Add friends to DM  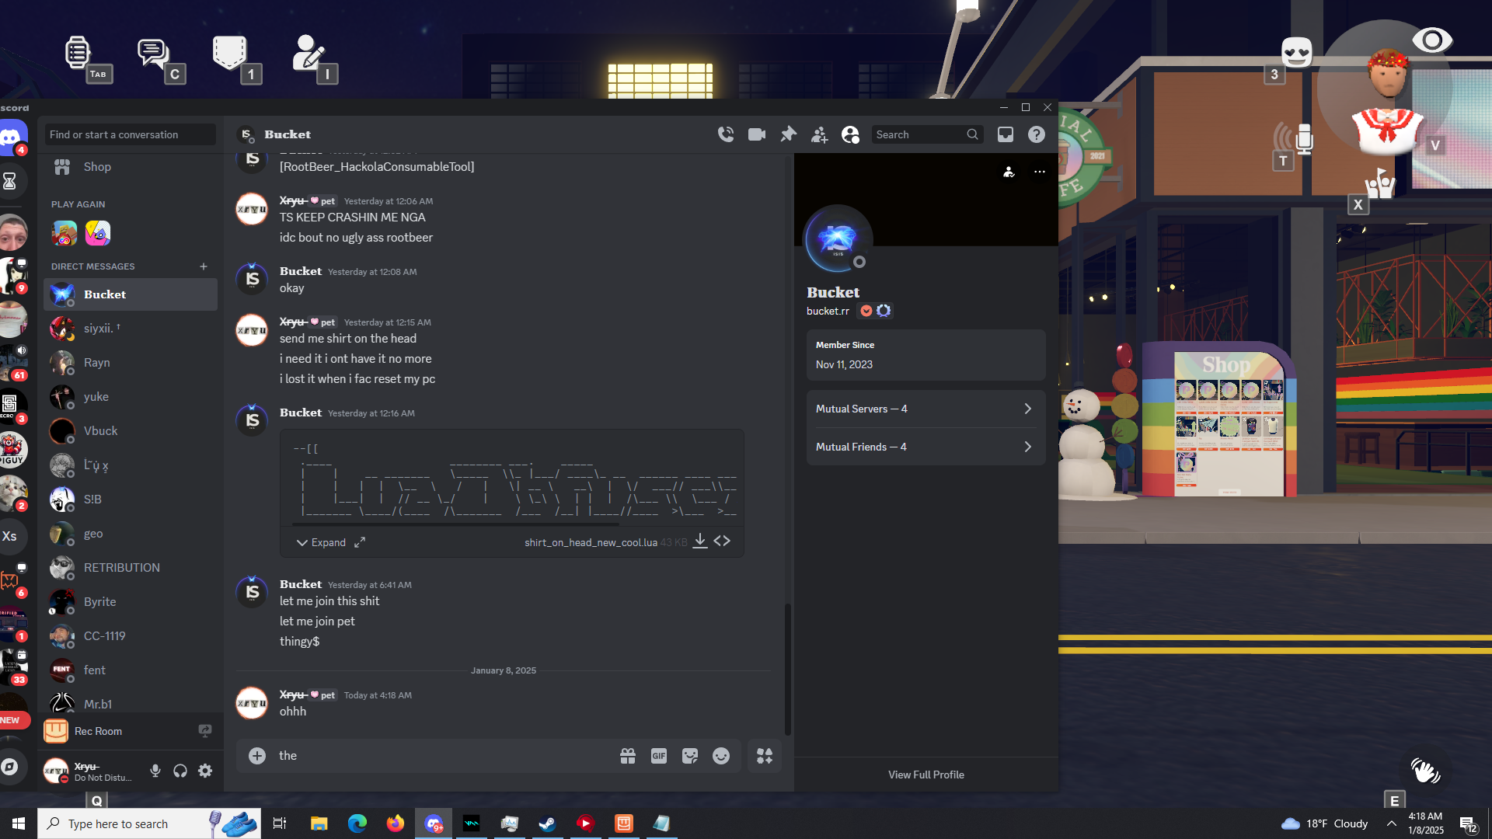pyautogui.click(x=819, y=134)
